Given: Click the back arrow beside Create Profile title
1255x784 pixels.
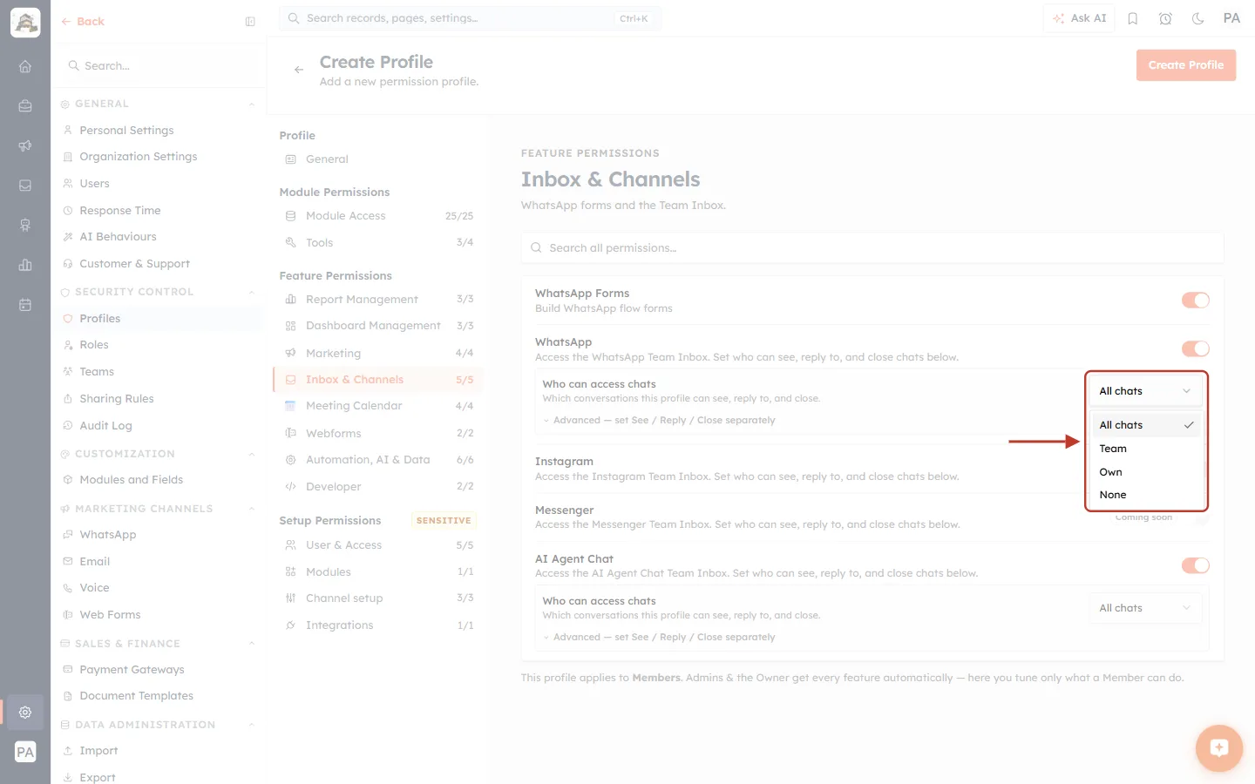Looking at the screenshot, I should [x=299, y=70].
